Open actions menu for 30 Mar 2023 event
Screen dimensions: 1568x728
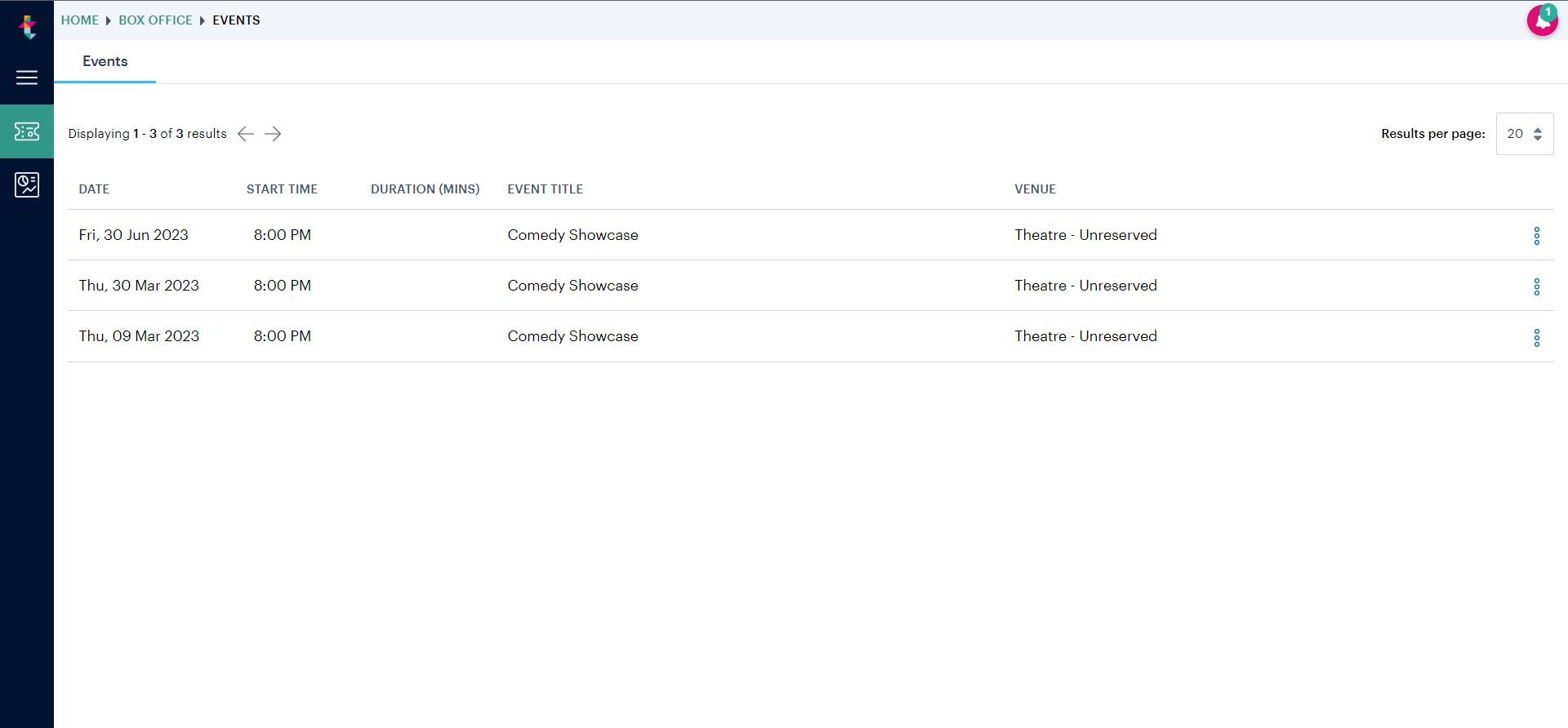[1536, 286]
